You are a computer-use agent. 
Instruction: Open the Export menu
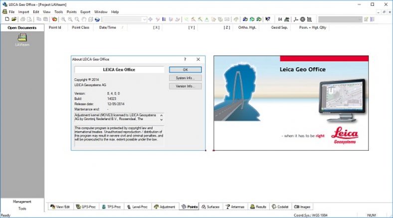click(85, 12)
